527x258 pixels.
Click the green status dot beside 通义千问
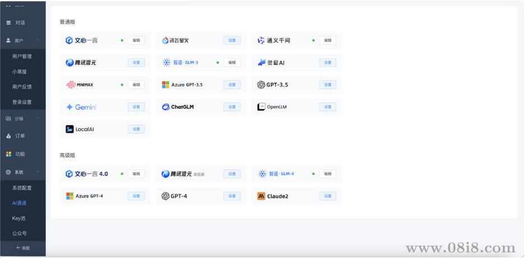(313, 40)
